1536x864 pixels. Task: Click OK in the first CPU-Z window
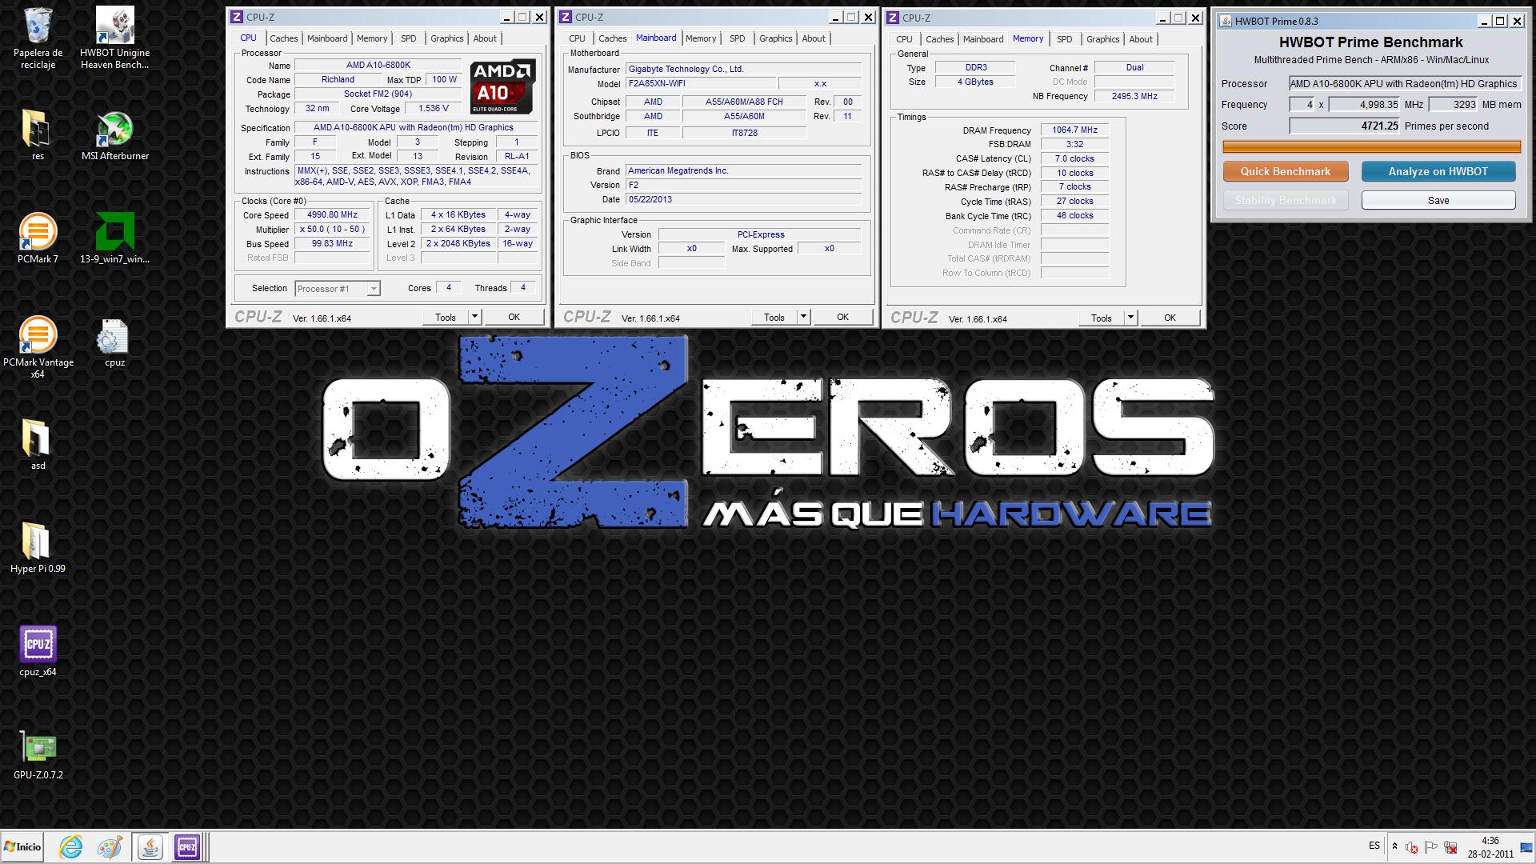click(514, 318)
